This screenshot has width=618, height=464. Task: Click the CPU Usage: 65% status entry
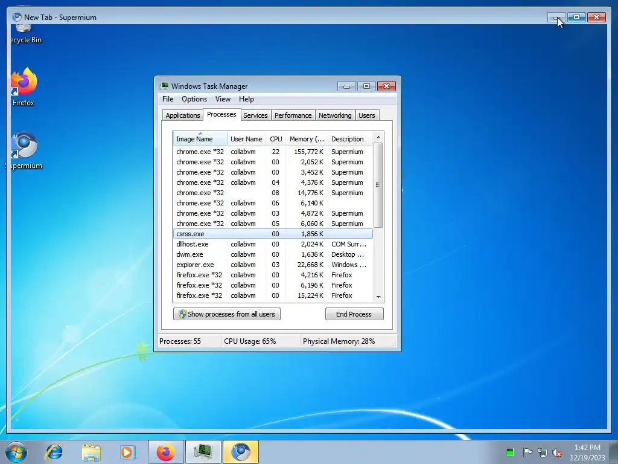point(250,341)
